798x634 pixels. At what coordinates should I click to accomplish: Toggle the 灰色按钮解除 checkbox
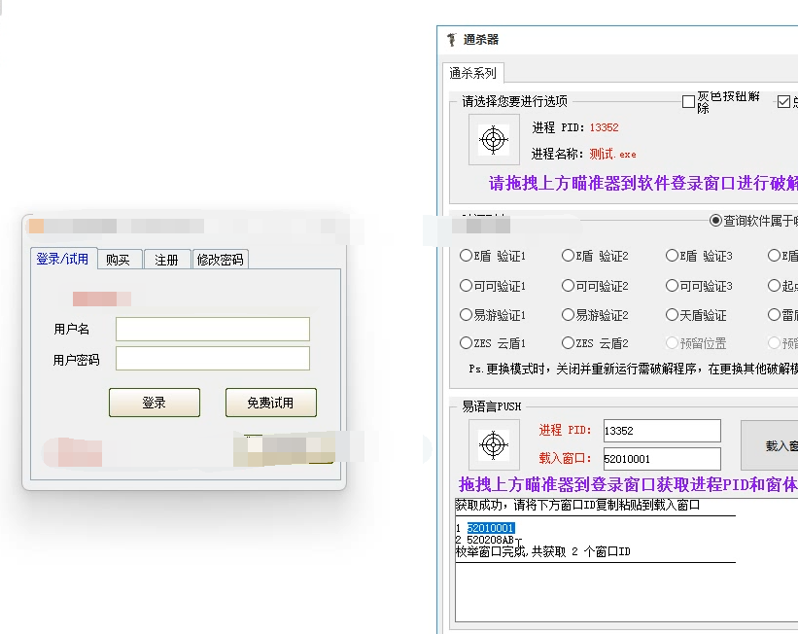[x=688, y=102]
